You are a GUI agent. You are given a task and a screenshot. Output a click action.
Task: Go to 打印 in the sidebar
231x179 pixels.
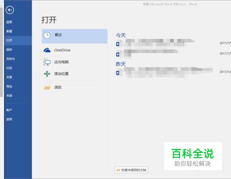click(x=9, y=68)
